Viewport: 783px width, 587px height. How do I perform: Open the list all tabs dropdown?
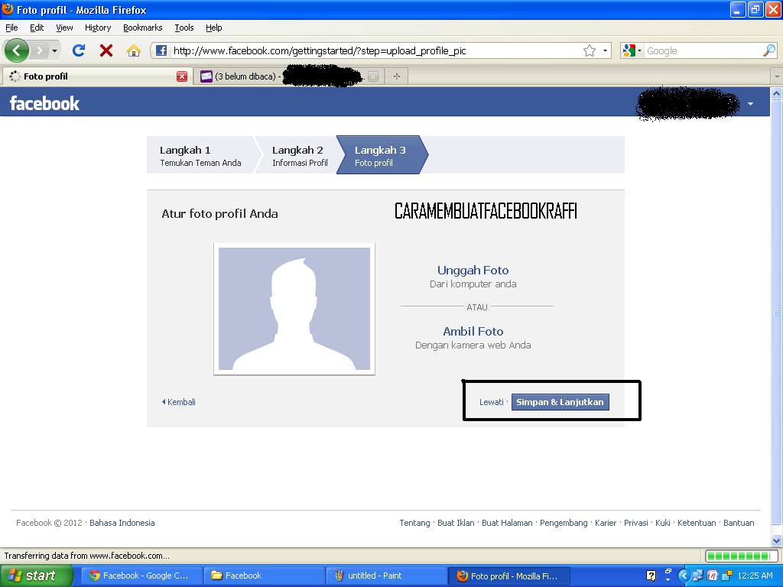coord(777,76)
